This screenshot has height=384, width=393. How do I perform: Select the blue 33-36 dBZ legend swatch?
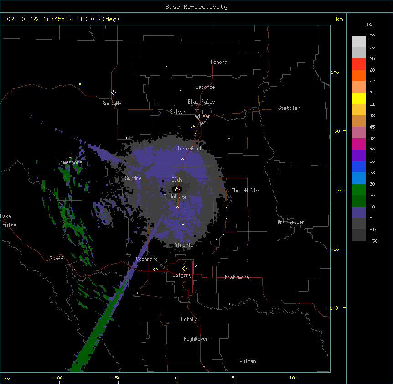point(358,166)
